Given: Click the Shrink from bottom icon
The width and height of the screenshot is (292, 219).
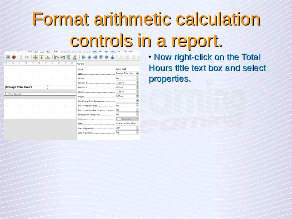Looking at the screenshot, I should [48, 57].
